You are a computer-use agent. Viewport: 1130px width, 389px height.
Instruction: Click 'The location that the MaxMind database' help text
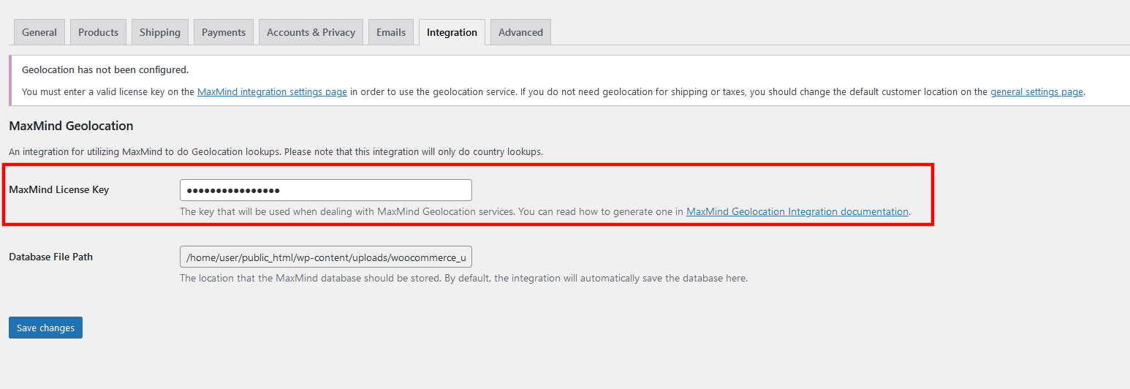463,279
